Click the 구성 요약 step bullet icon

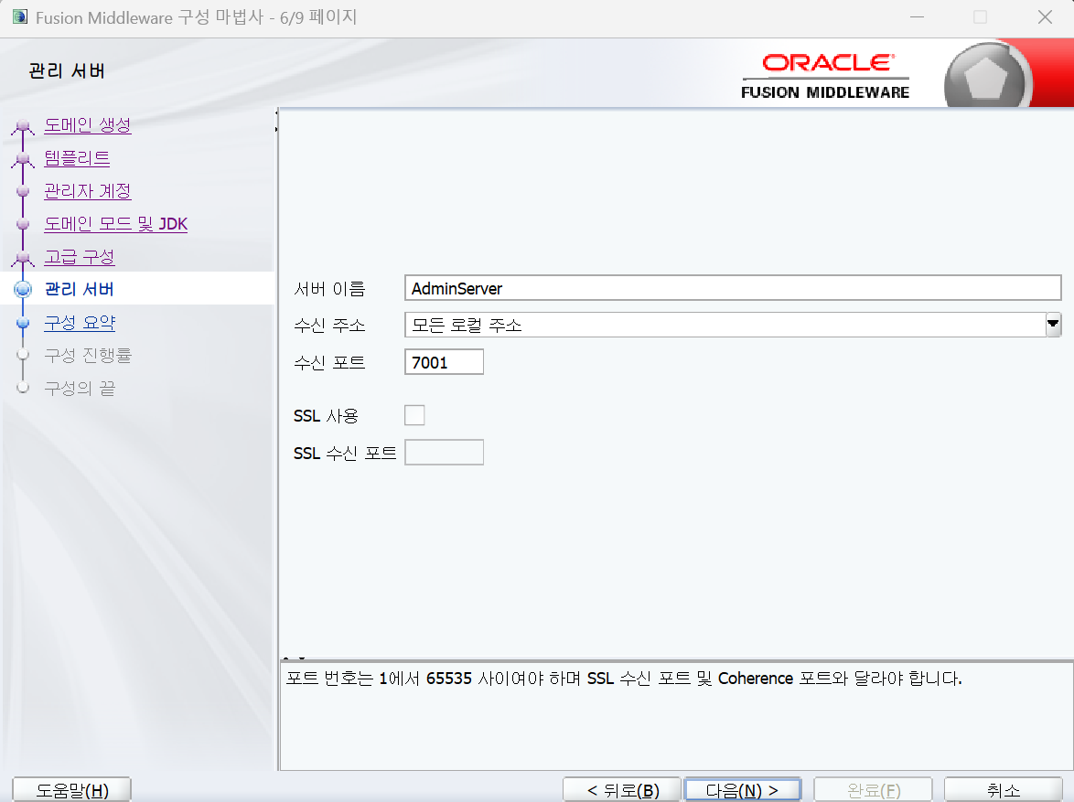(23, 323)
